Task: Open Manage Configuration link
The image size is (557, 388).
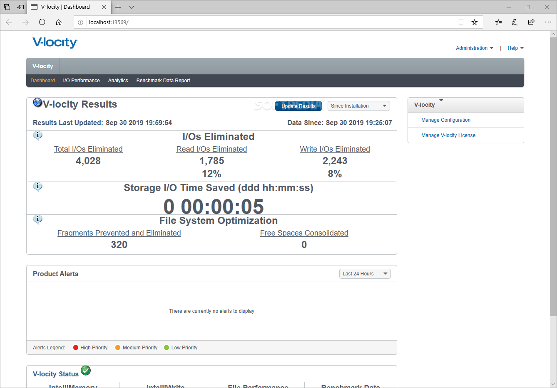Action: pos(446,120)
